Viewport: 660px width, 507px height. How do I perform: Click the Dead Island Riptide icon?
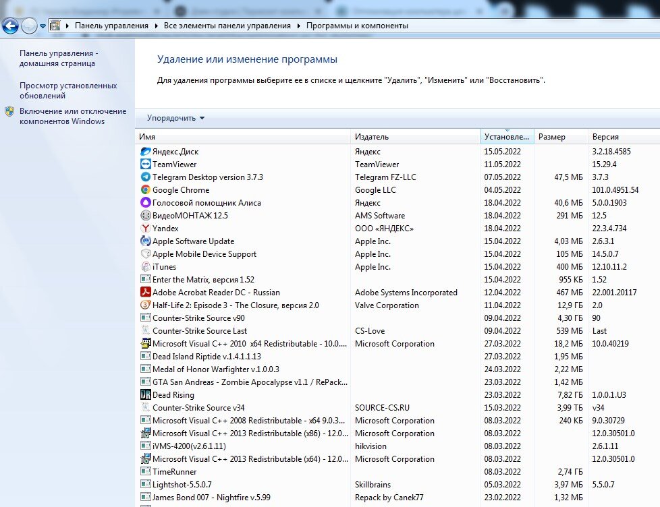tap(146, 356)
